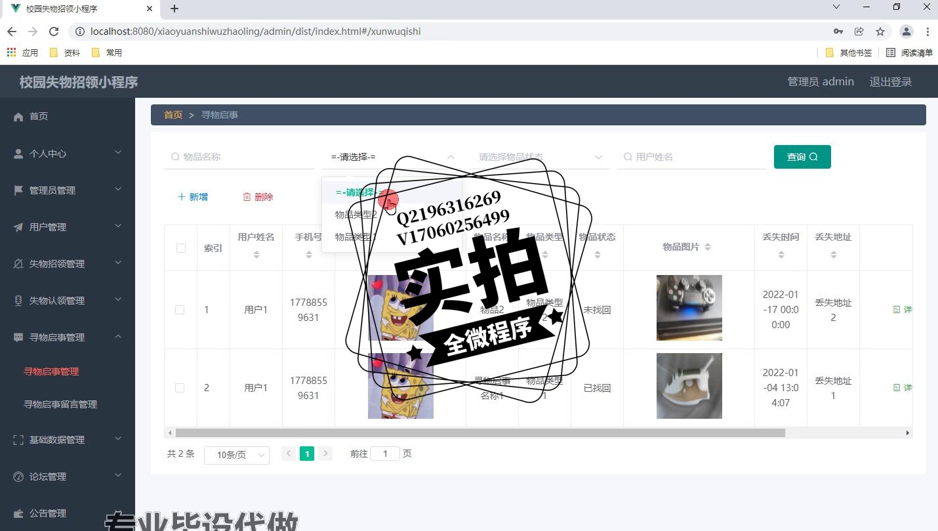Viewport: 938px width, 531px height.
Task: Sort by 手机号 column arrows
Action: (309, 255)
